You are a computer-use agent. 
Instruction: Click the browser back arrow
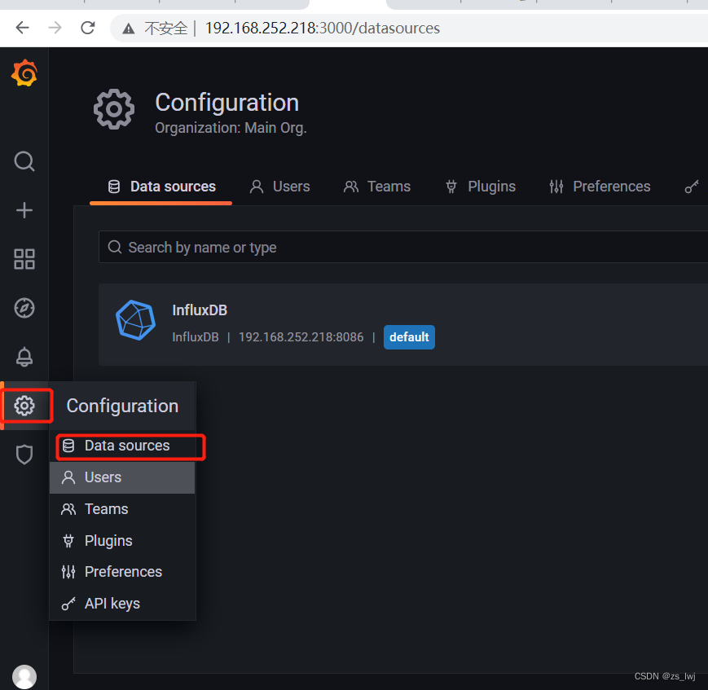tap(22, 28)
